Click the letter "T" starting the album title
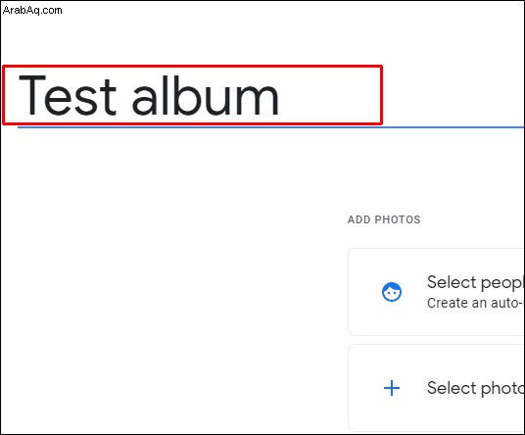The image size is (525, 435). [x=32, y=95]
